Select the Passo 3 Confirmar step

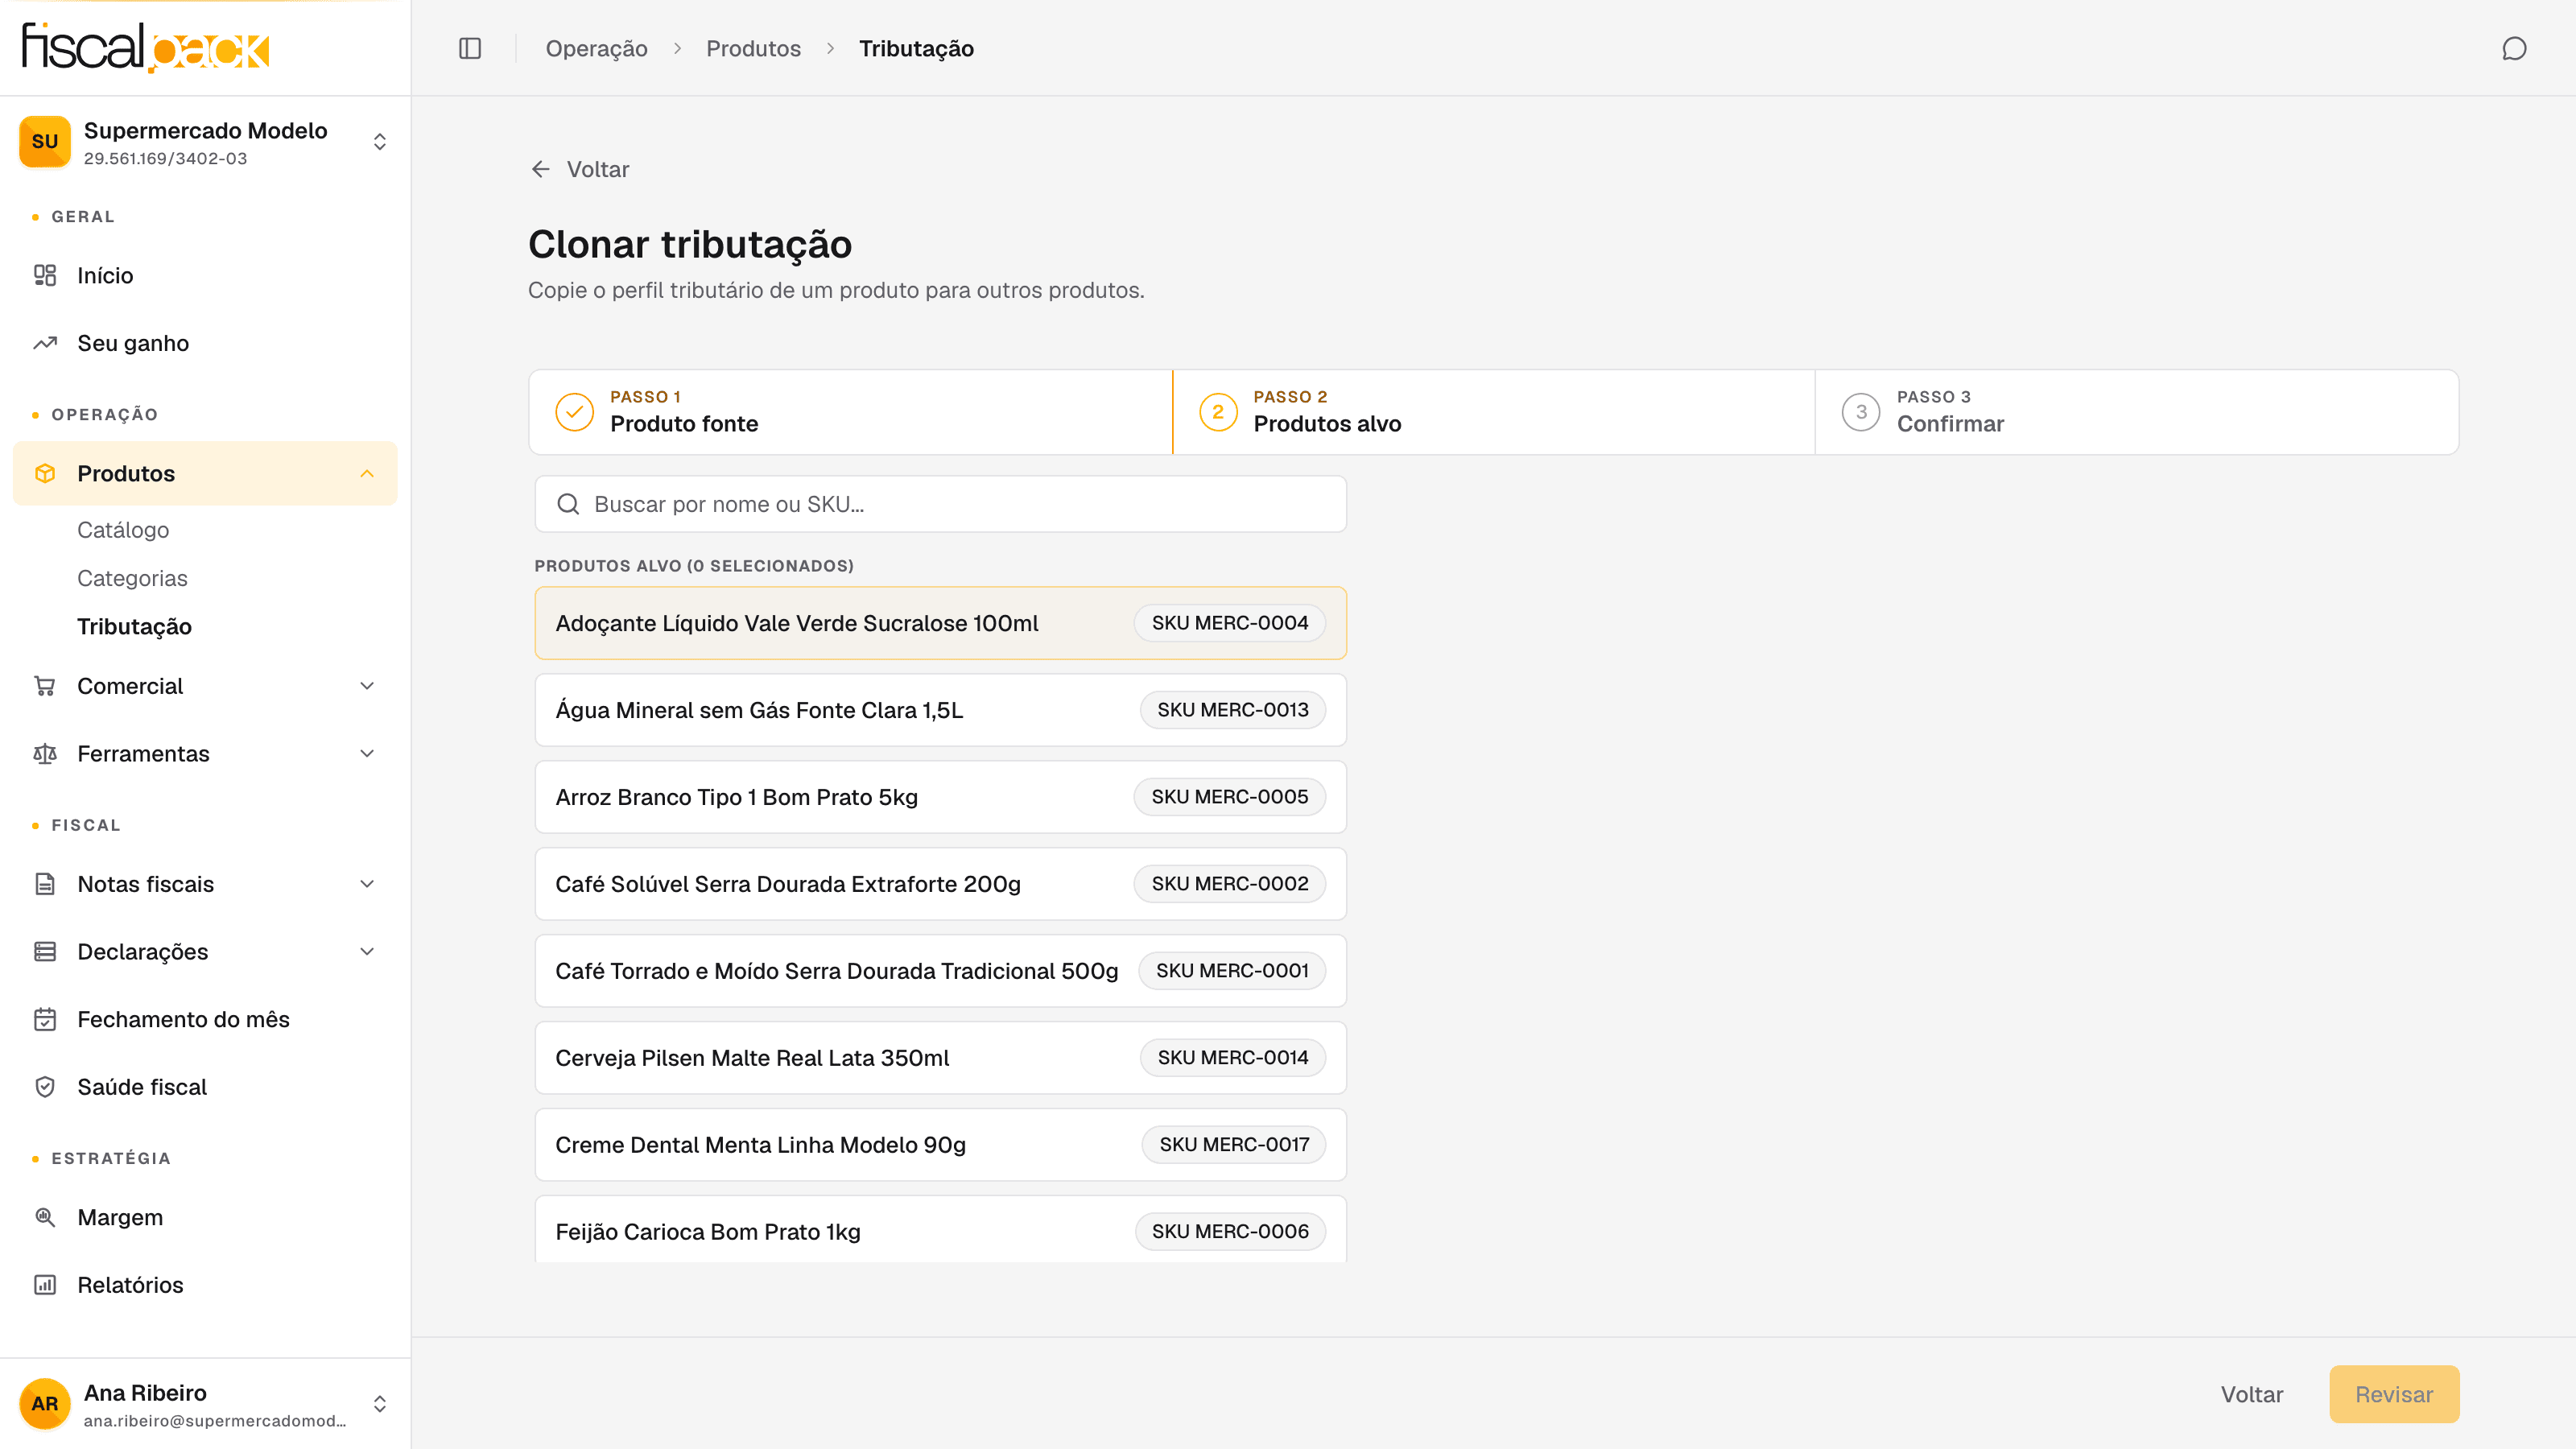click(2136, 412)
